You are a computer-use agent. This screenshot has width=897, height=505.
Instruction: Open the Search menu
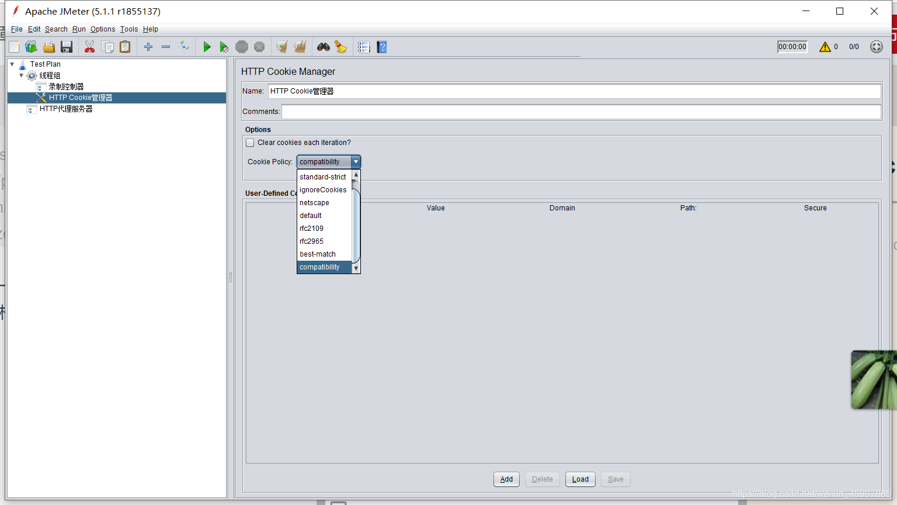pyautogui.click(x=56, y=29)
